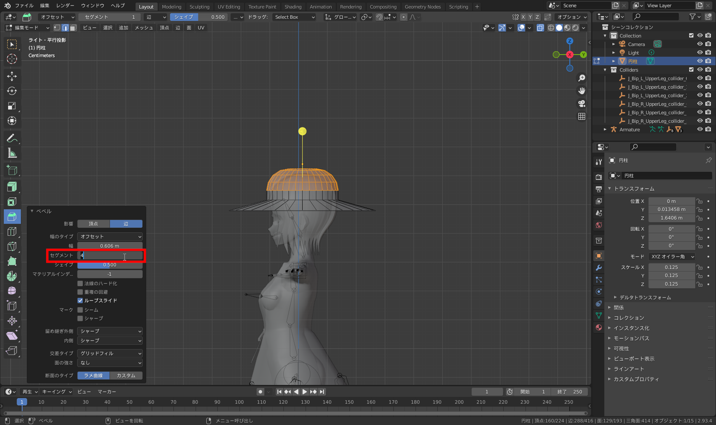Toggle camera view with the camera icon
Image resolution: width=716 pixels, height=425 pixels.
(x=582, y=104)
